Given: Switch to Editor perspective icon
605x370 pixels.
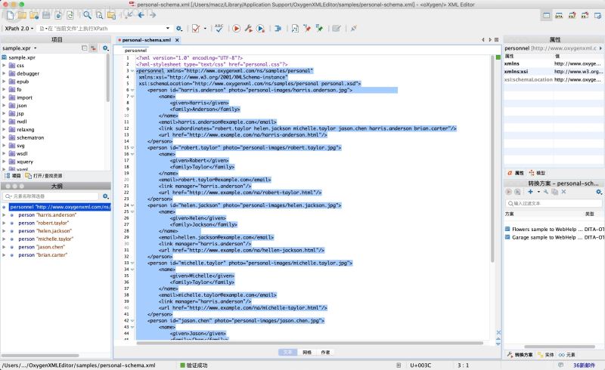Looking at the screenshot, I should 546,15.
